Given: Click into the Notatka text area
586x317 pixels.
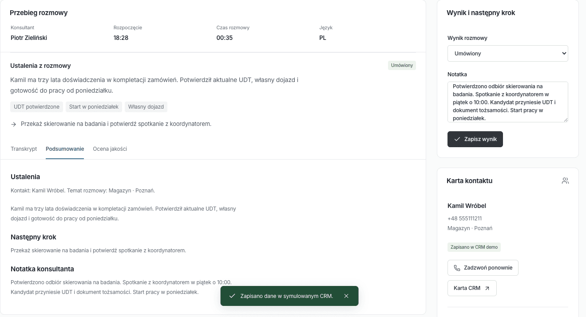Looking at the screenshot, I should coord(508,102).
